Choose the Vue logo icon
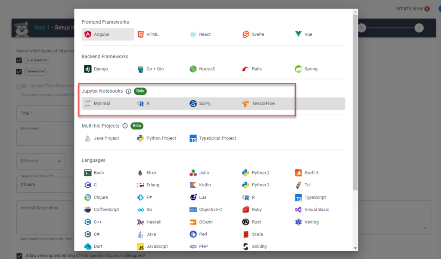 298,34
